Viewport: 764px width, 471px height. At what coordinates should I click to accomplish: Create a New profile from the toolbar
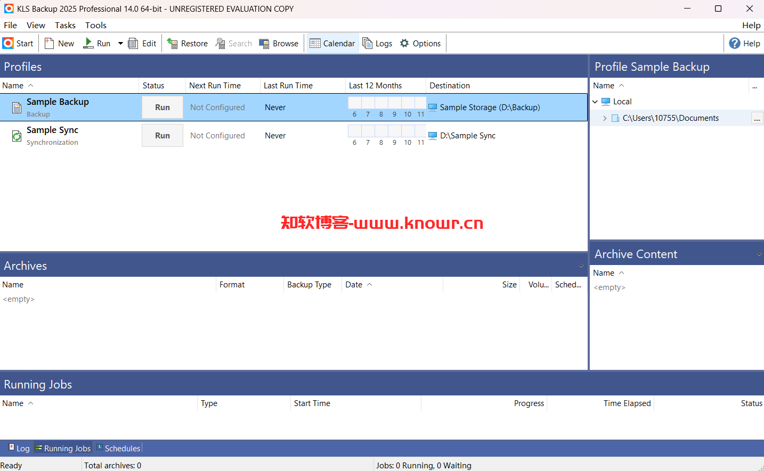click(x=59, y=44)
